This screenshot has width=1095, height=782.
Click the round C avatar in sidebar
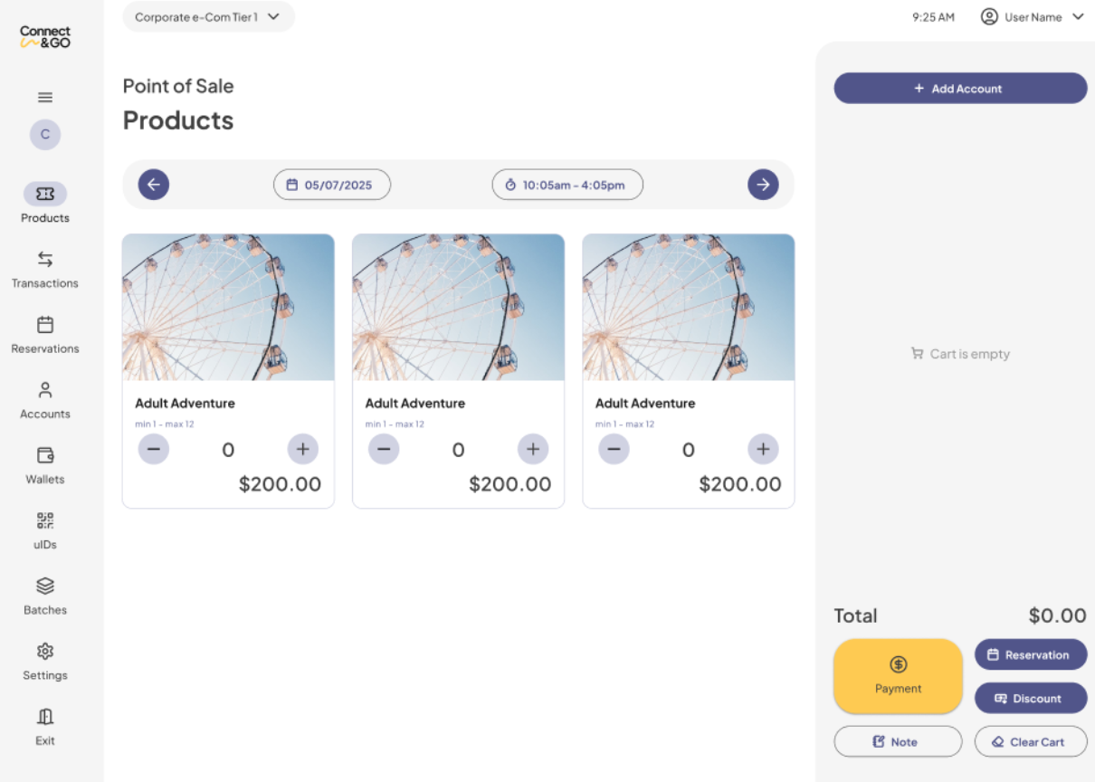tap(45, 134)
